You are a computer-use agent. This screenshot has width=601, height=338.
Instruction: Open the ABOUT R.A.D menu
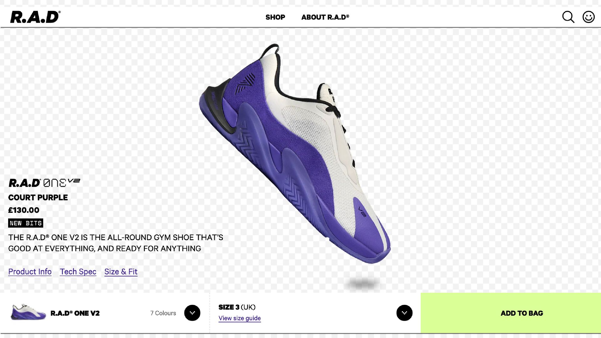325,17
